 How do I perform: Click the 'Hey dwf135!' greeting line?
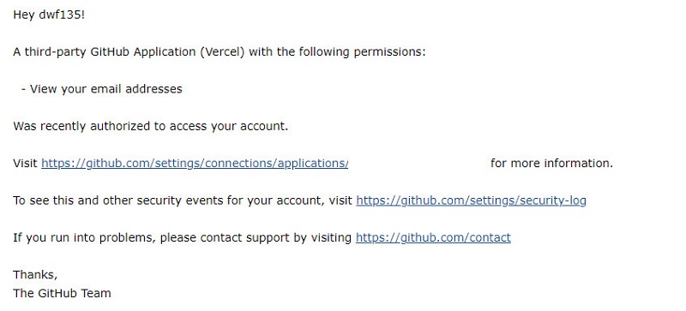(x=49, y=15)
